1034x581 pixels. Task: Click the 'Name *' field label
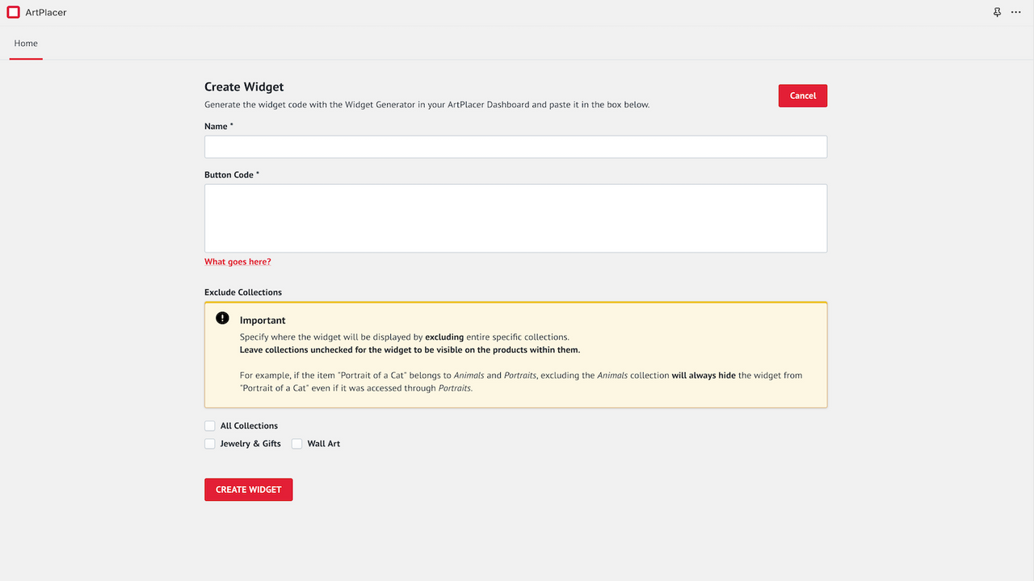tap(219, 127)
